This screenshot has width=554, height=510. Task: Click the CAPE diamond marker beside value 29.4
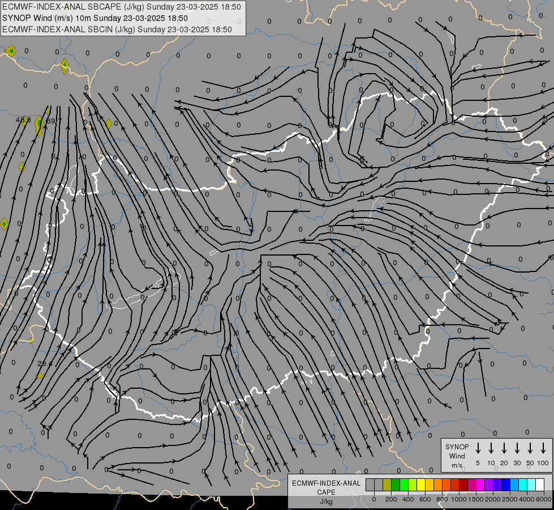click(41, 375)
